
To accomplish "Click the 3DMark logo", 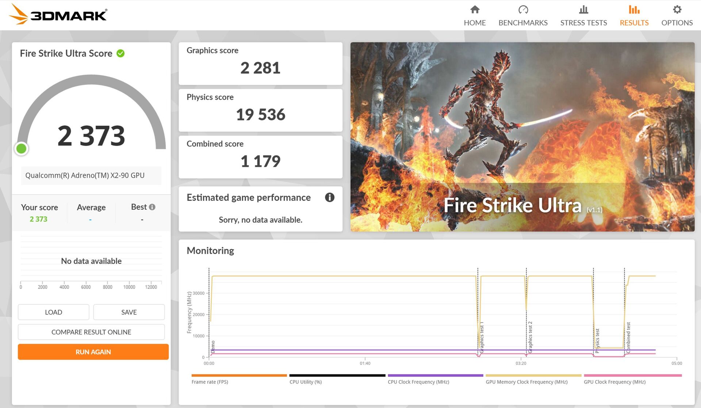I will click(58, 15).
